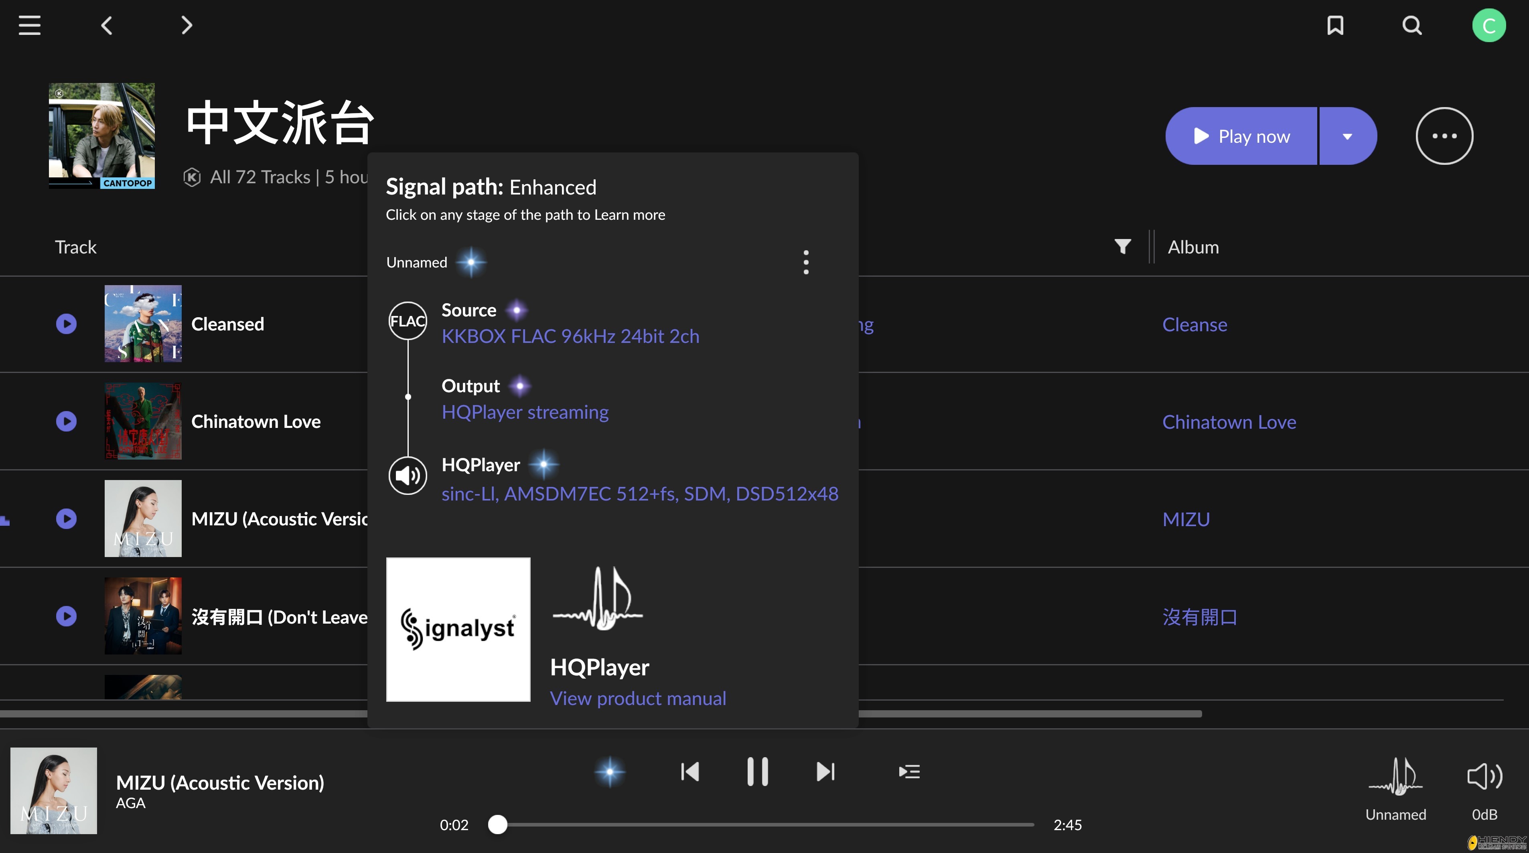Open the play queue icon

[x=909, y=772]
